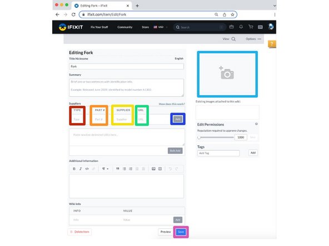This screenshot has width=329, height=246.
Task: Open a new browser tab
Action: click(137, 6)
